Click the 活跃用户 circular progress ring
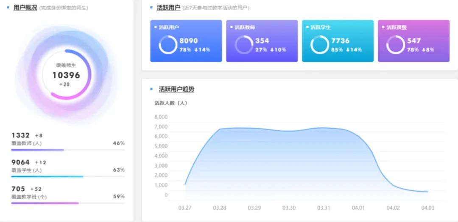Screen dimensions: 458x222 point(168,45)
